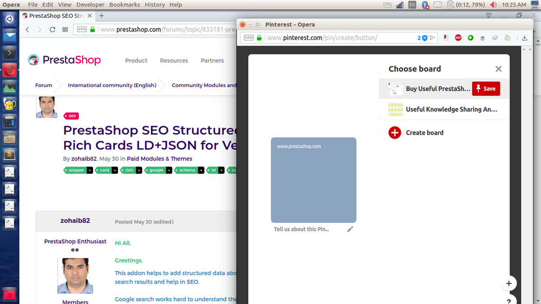Click the ad blocker shield badge in address bar

(x=423, y=38)
